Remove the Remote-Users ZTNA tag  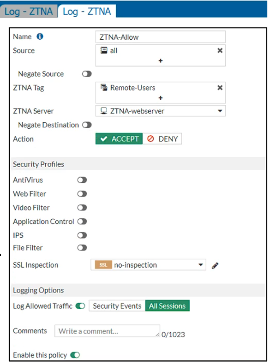click(220, 88)
